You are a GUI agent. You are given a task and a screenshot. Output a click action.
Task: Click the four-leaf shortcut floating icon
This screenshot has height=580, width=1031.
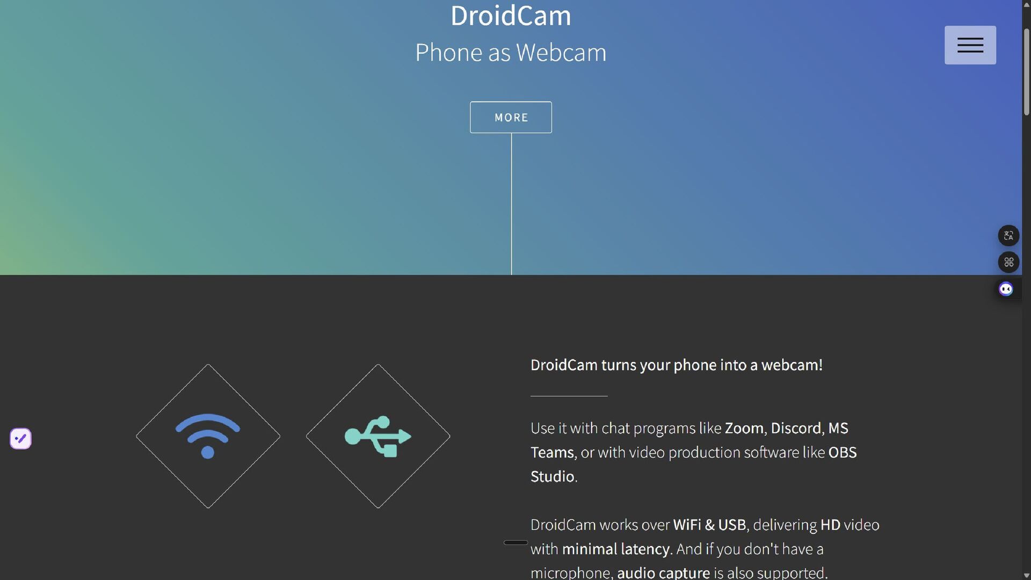click(x=1008, y=263)
